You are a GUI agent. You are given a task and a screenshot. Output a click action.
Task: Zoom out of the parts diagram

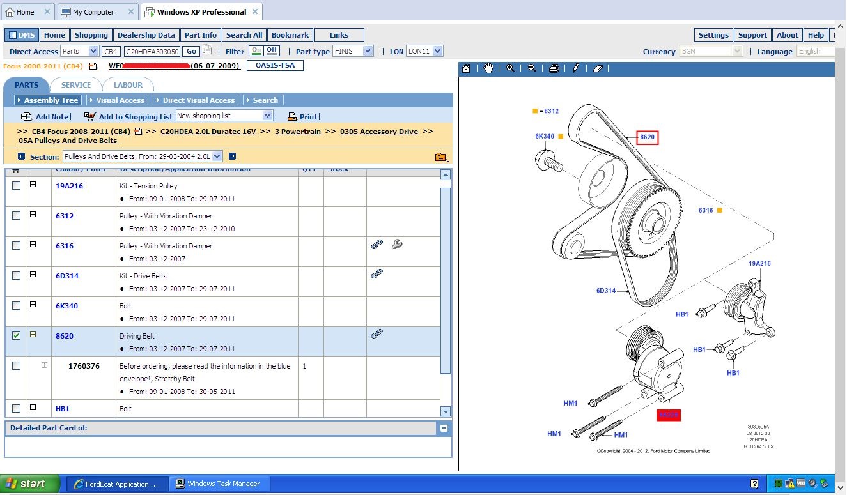532,68
